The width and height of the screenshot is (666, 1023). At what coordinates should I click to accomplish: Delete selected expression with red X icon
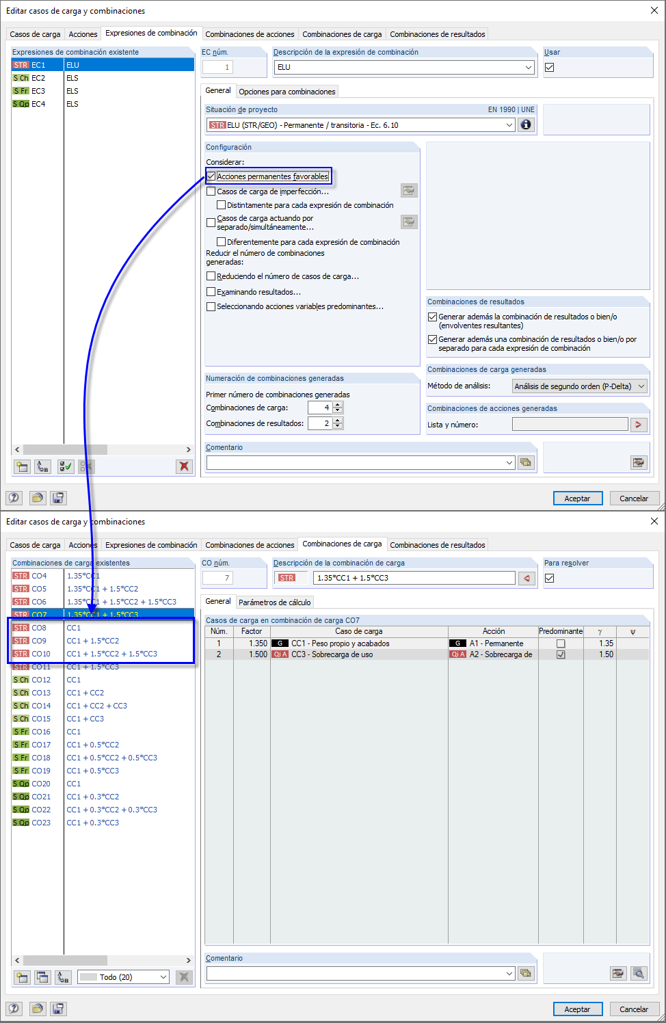184,466
